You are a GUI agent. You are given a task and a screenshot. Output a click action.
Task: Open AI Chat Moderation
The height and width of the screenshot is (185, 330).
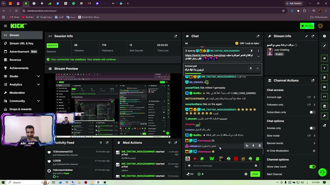tap(291, 151)
